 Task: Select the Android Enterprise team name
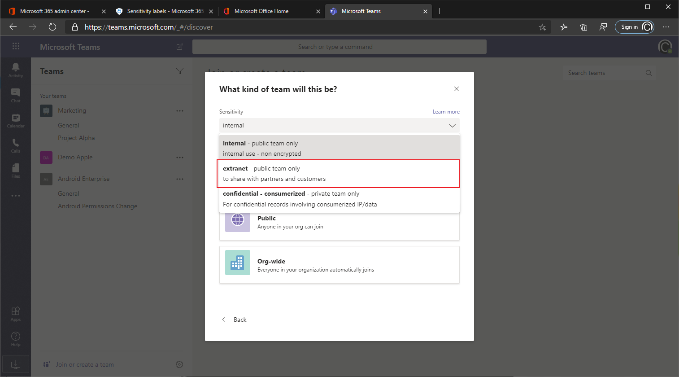click(84, 179)
